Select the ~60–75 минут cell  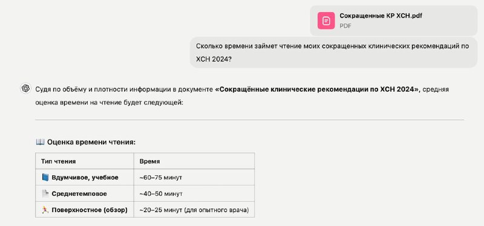(x=160, y=178)
